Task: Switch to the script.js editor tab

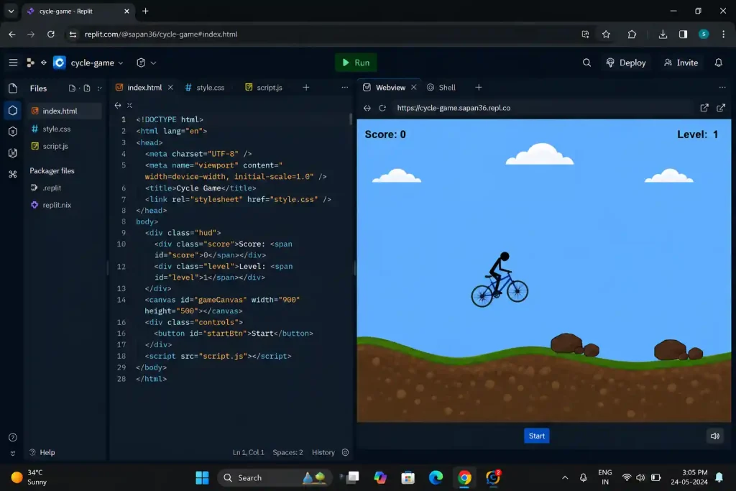Action: 264,88
